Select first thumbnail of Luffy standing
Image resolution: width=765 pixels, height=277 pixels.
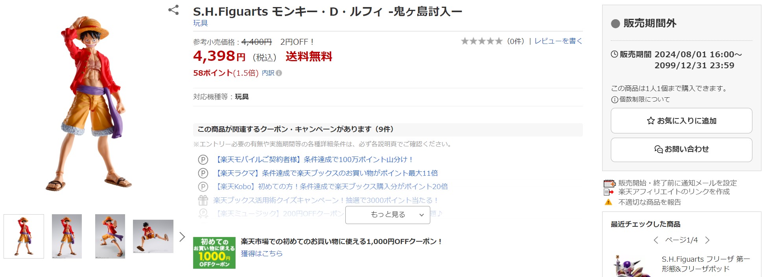click(24, 236)
